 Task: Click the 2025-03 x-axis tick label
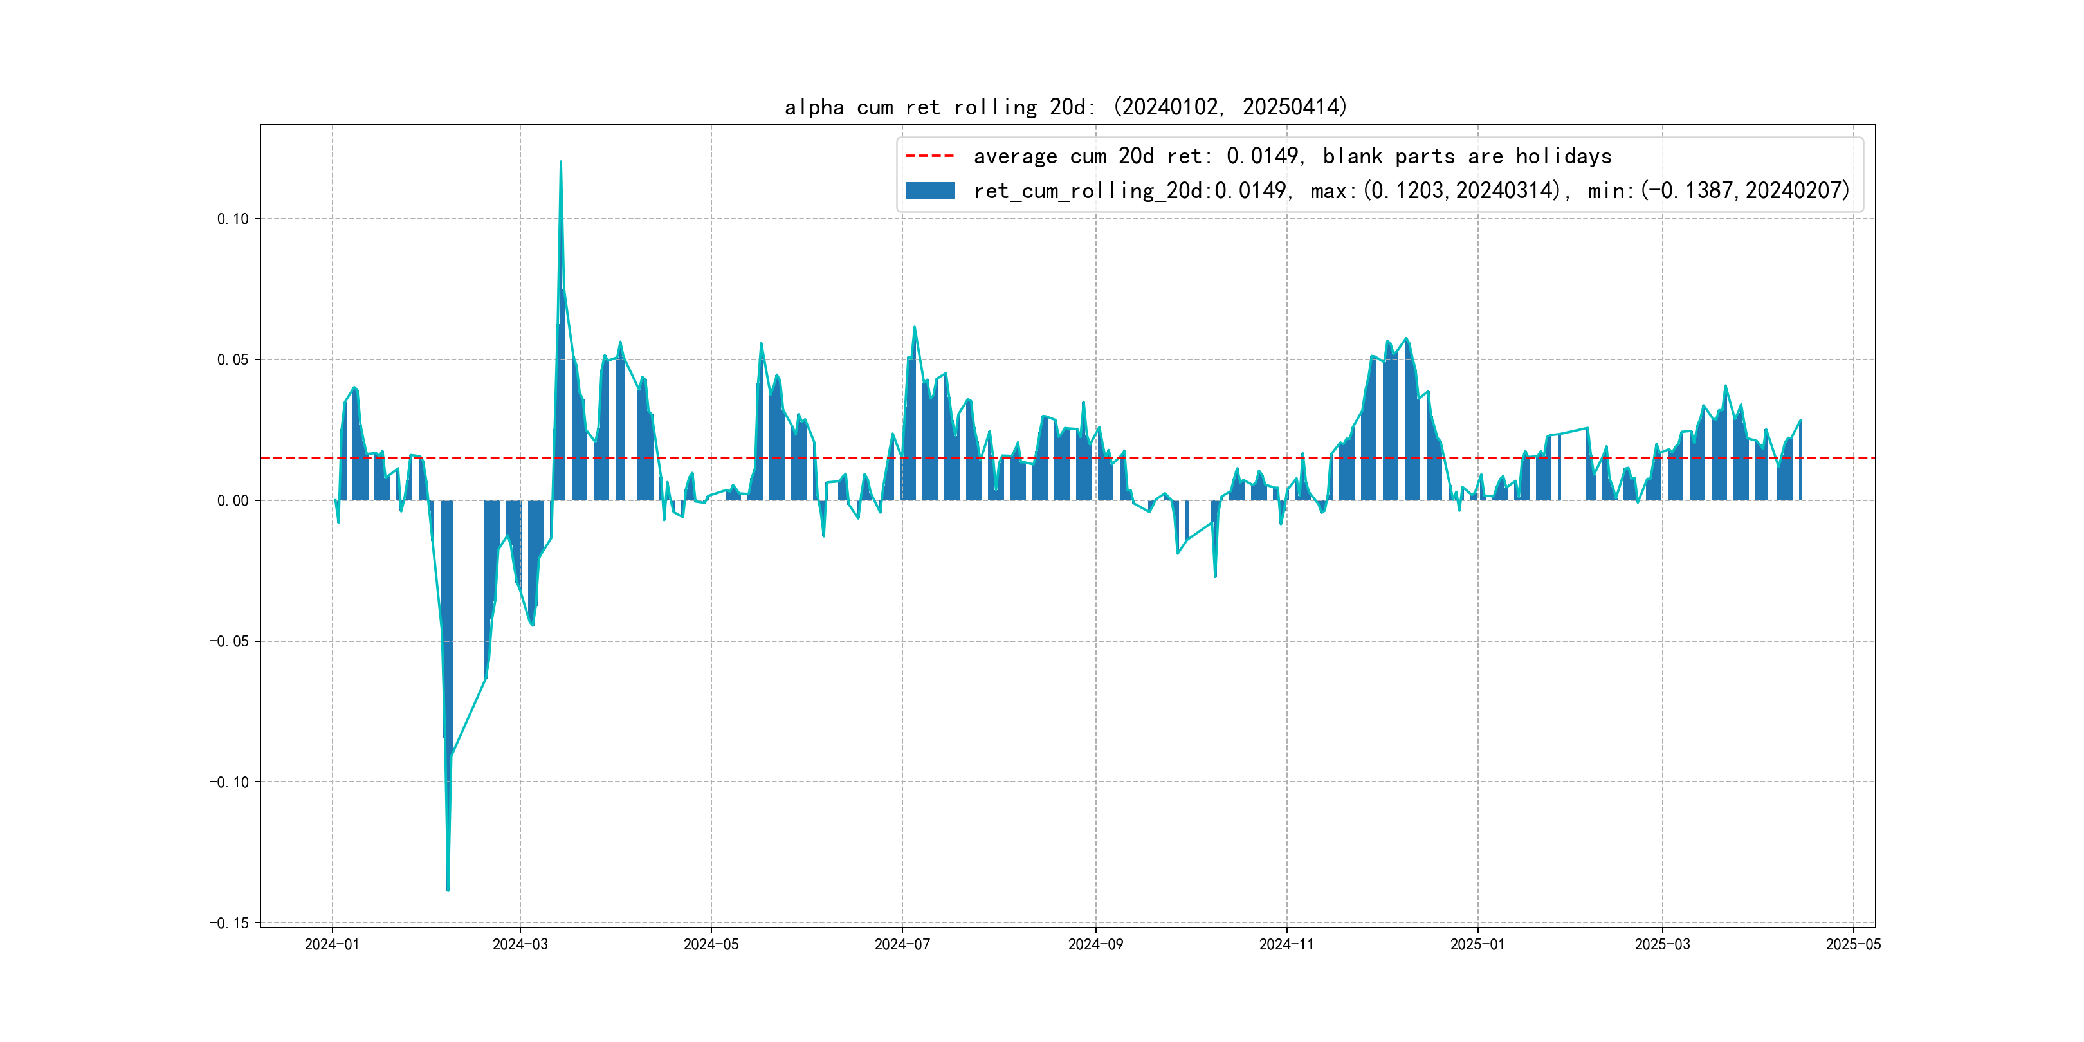(1663, 944)
